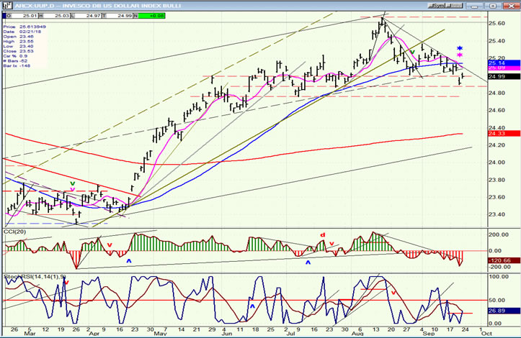
Task: Click the 24.00 price axis label
Action: click(x=497, y=163)
